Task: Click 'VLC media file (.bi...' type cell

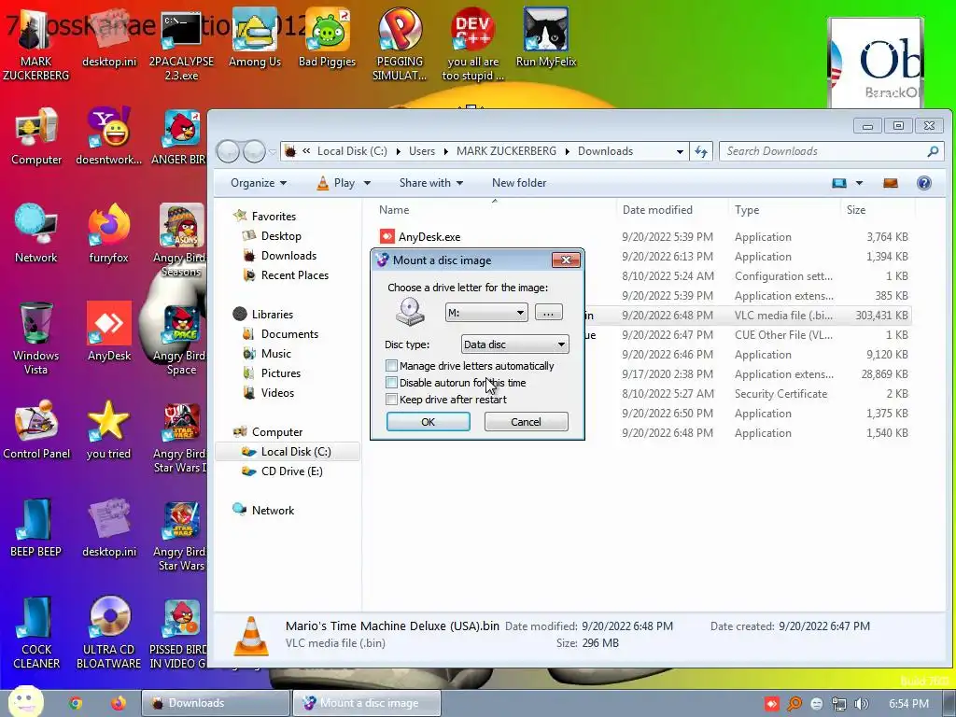Action: click(x=783, y=316)
